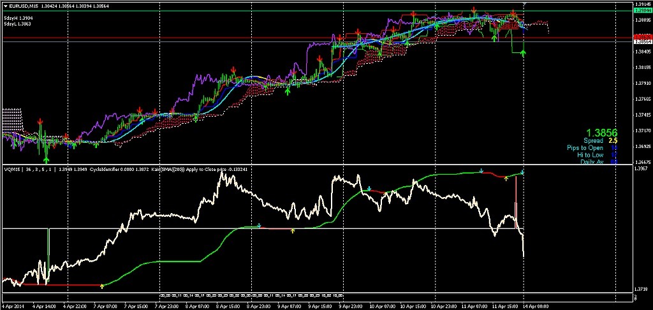Click the green 1.39049 price tag on the axis
The image size is (653, 310).
tap(640, 11)
